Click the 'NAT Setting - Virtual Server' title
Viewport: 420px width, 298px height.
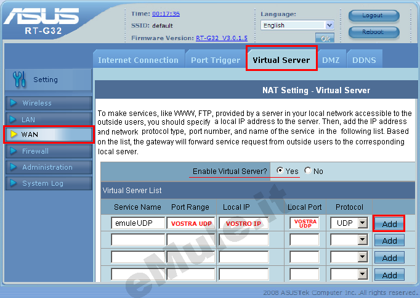(316, 90)
